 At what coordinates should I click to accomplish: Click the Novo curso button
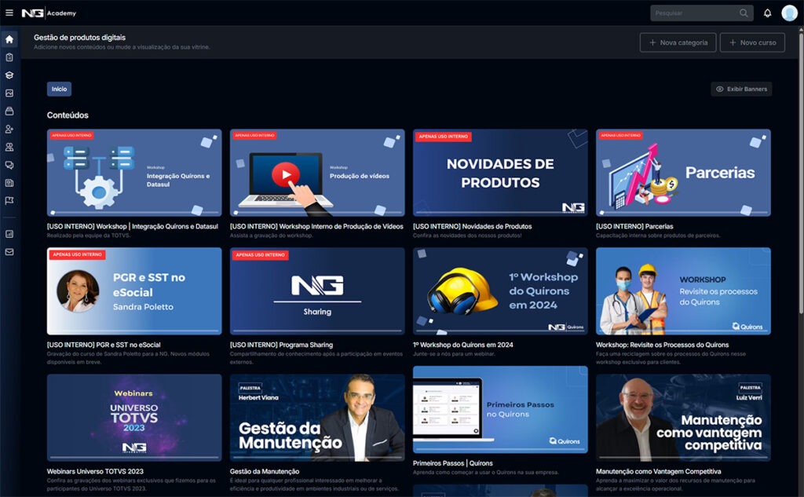coord(752,42)
